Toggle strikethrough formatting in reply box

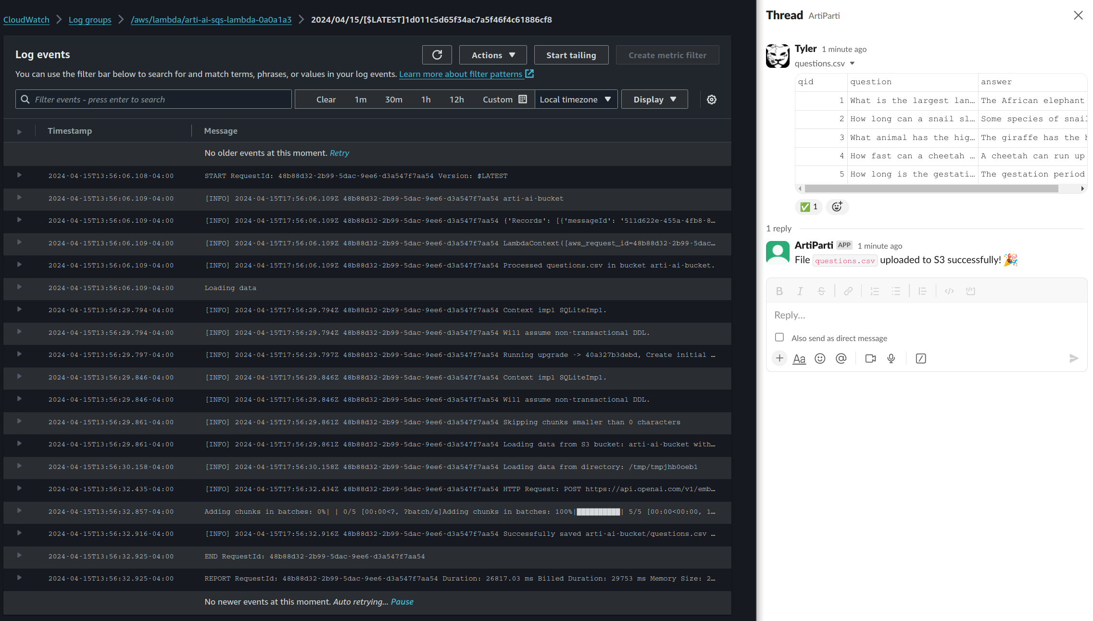click(821, 291)
